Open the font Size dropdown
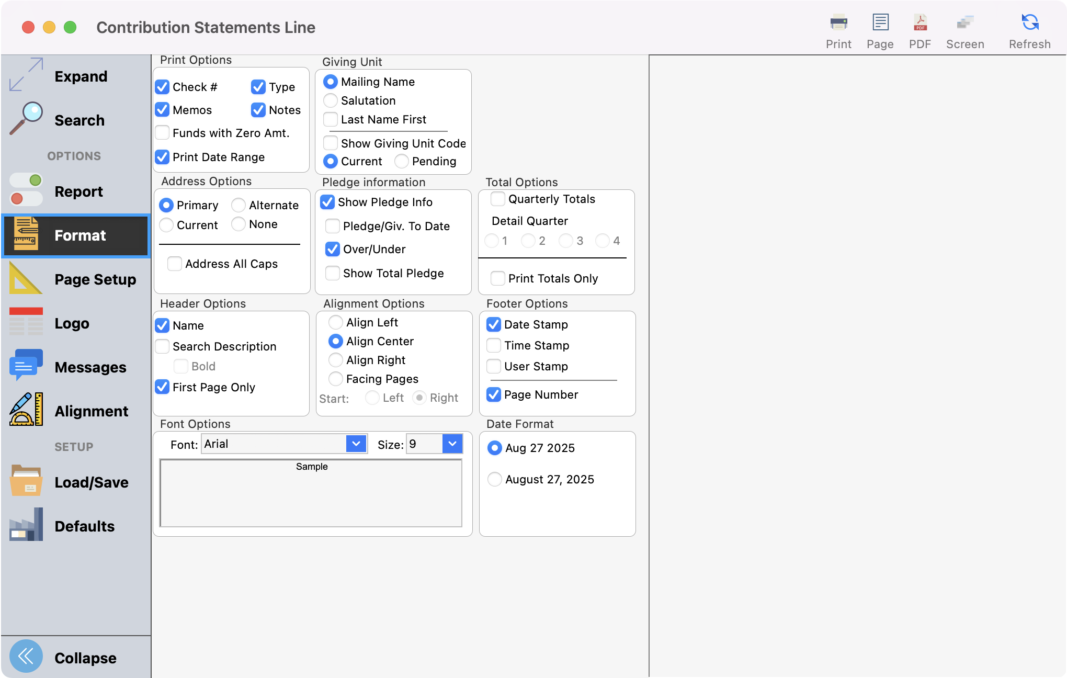Image resolution: width=1067 pixels, height=678 pixels. [451, 444]
